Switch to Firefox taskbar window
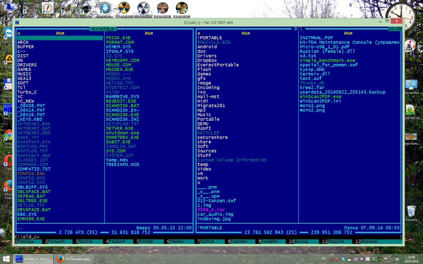The image size is (423, 264). [74, 259]
